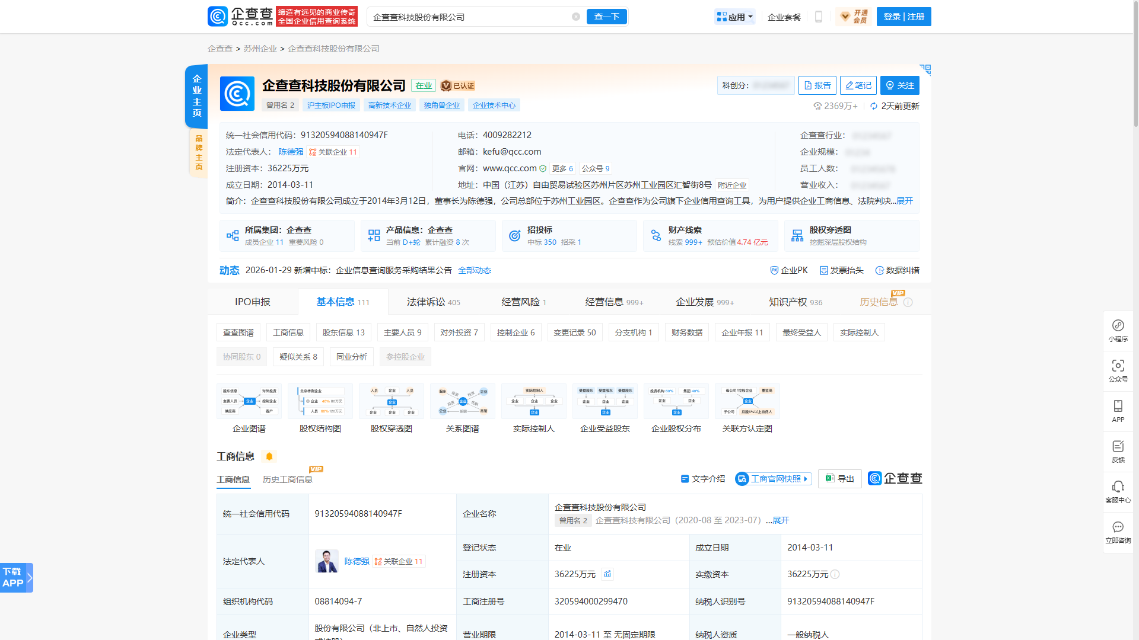Screen dimensions: 1139x640
Task: Open the 工商官网快照 arrow button
Action: (x=774, y=479)
